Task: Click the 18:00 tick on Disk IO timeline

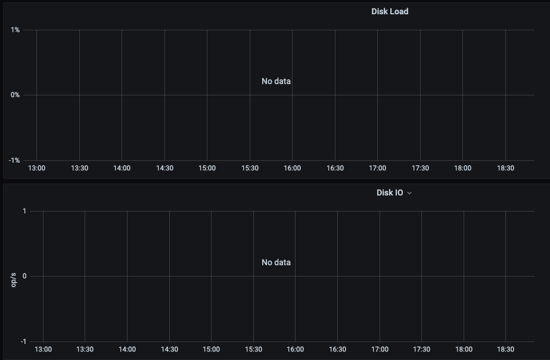Action: click(x=464, y=349)
